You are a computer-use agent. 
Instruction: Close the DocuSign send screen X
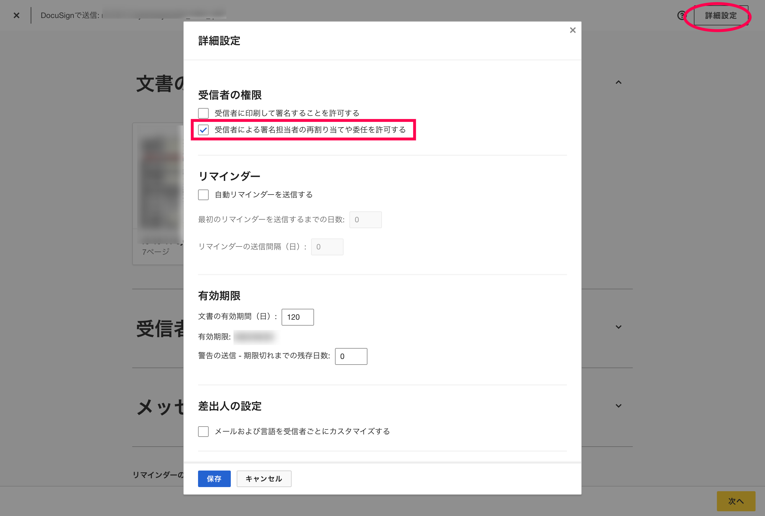click(x=17, y=15)
